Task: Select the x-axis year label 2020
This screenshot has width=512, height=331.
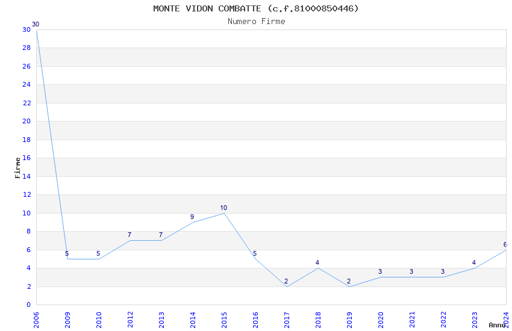Action: coord(381,320)
